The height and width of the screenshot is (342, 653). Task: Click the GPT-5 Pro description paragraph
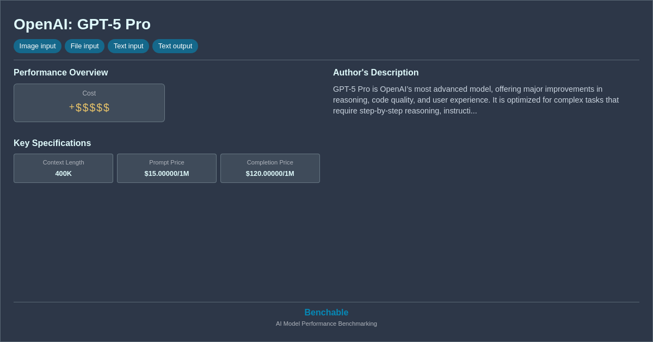pos(476,99)
